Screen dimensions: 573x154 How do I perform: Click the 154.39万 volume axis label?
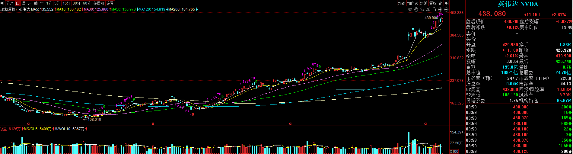tap(457, 132)
